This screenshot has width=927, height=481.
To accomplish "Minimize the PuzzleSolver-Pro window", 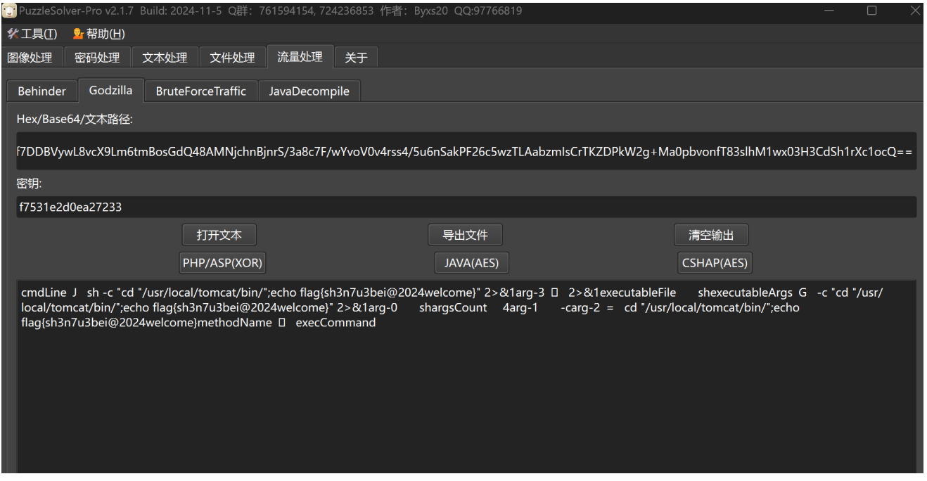I will point(829,11).
